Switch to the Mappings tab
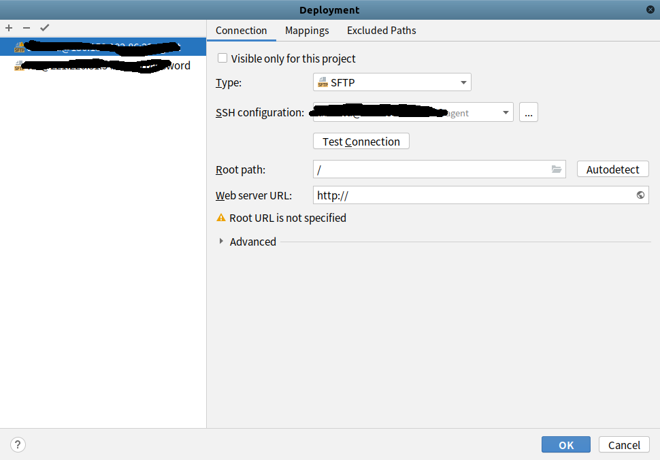The image size is (660, 460). coord(307,31)
